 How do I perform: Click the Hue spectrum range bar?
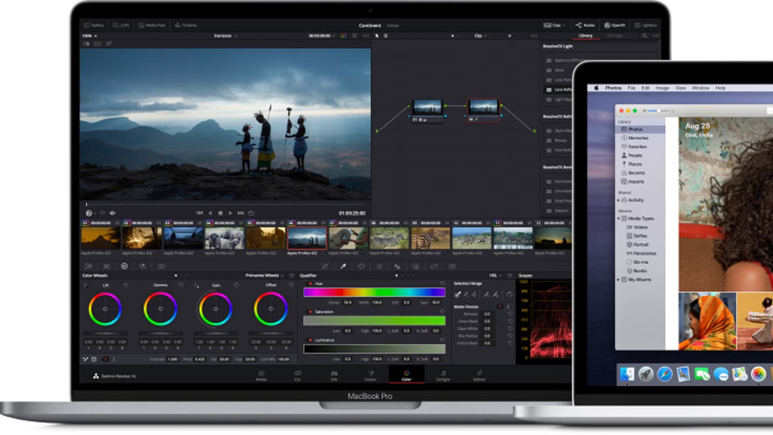[x=374, y=292]
